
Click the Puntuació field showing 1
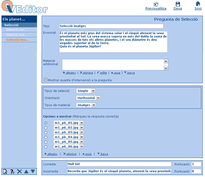coord(196,164)
